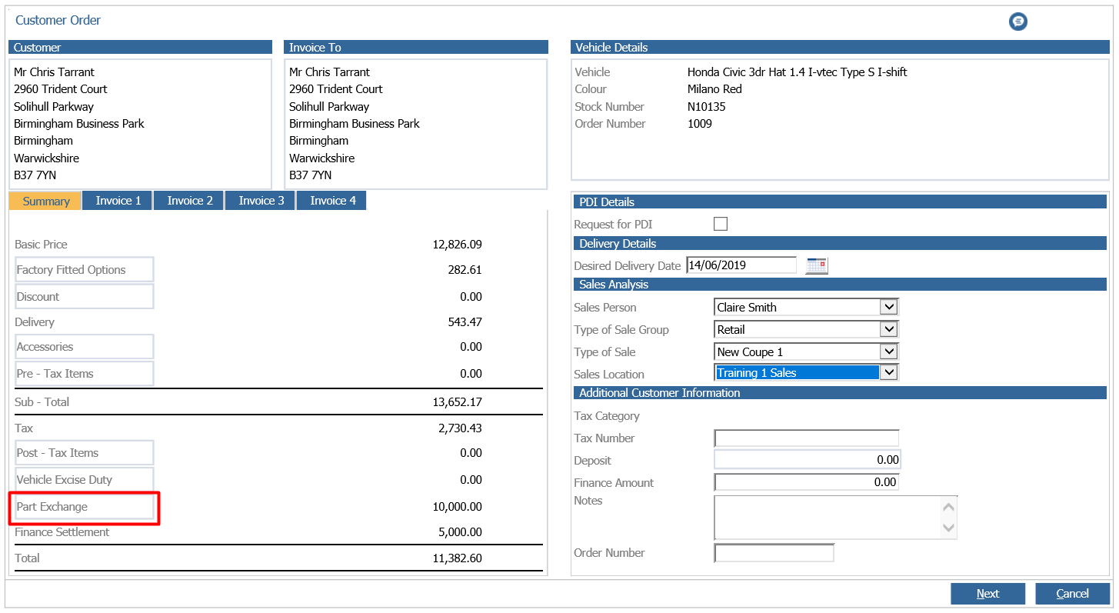
Task: Click the Notes scroll down arrow
Action: [949, 528]
